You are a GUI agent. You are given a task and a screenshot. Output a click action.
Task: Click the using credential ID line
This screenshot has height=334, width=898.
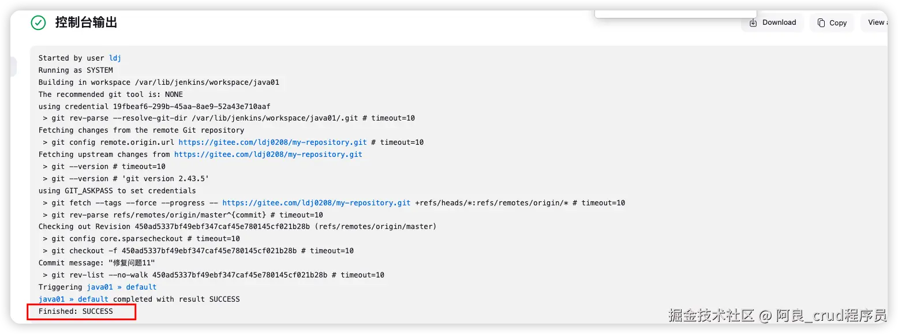coord(154,107)
